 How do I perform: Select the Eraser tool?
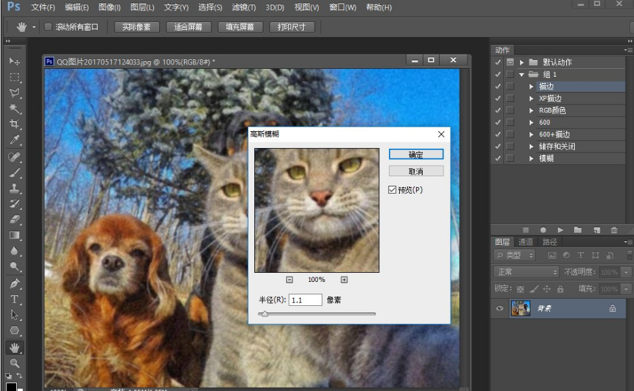14,220
